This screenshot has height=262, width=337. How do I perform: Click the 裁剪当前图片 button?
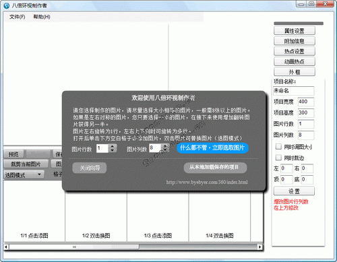click(26, 164)
